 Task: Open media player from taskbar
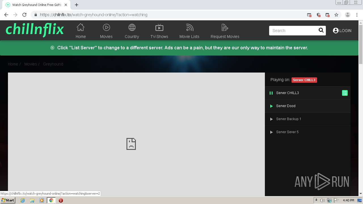click(x=42, y=200)
